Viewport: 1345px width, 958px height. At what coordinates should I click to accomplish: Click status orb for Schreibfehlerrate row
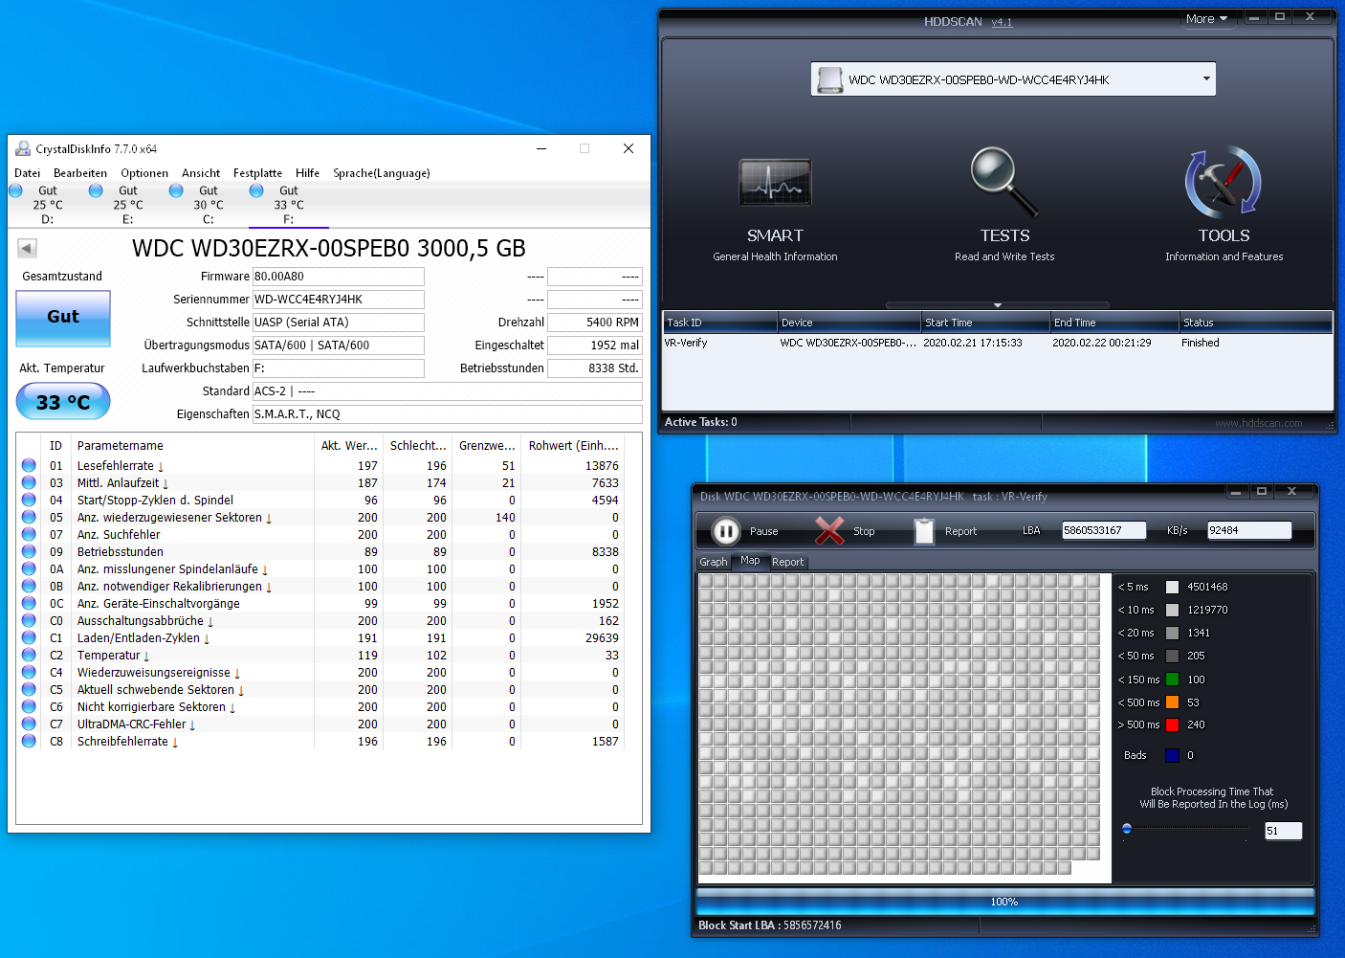coord(29,741)
